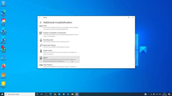Viewport: 172px width, 96px height.
Task: Select the Recording Audio troubleshooter
Action: click(59, 41)
